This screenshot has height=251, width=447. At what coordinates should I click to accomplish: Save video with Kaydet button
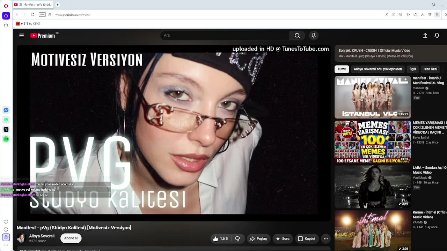307,239
